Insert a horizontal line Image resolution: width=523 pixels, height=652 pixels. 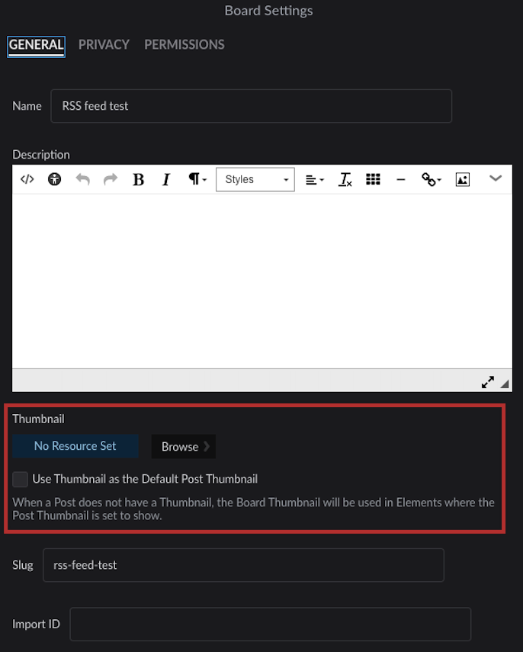click(401, 180)
